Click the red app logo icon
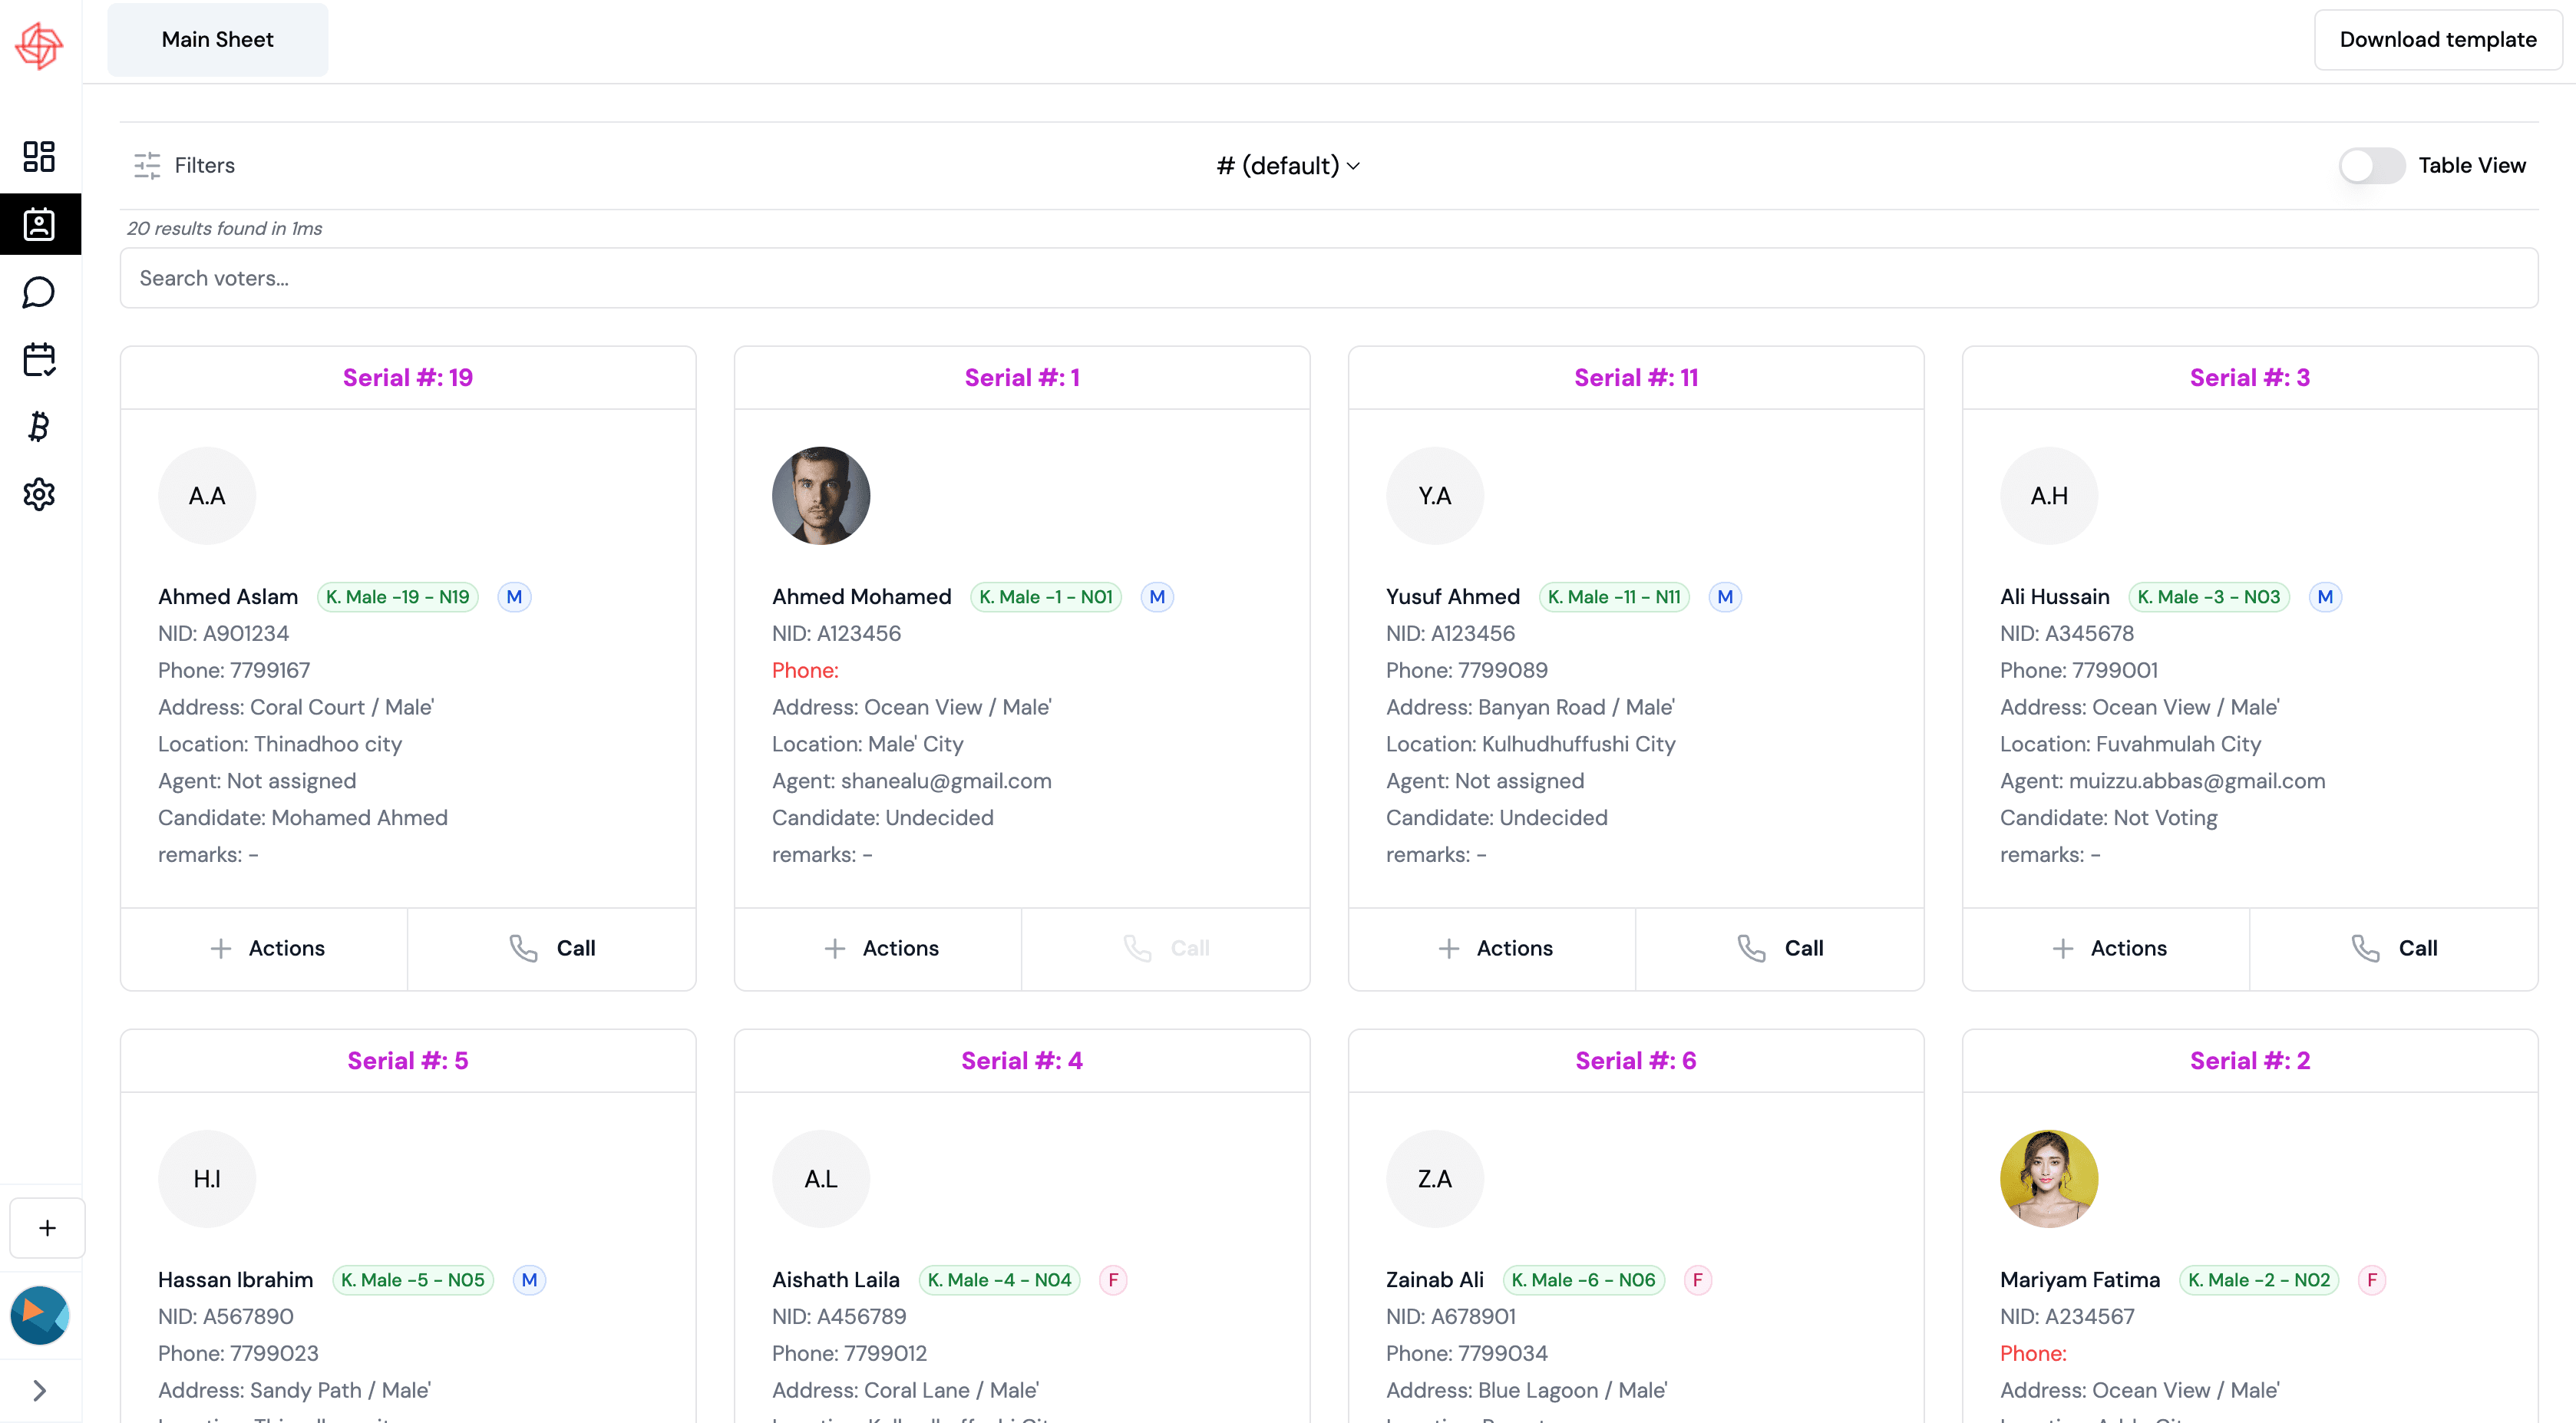This screenshot has width=2576, height=1423. point(39,45)
